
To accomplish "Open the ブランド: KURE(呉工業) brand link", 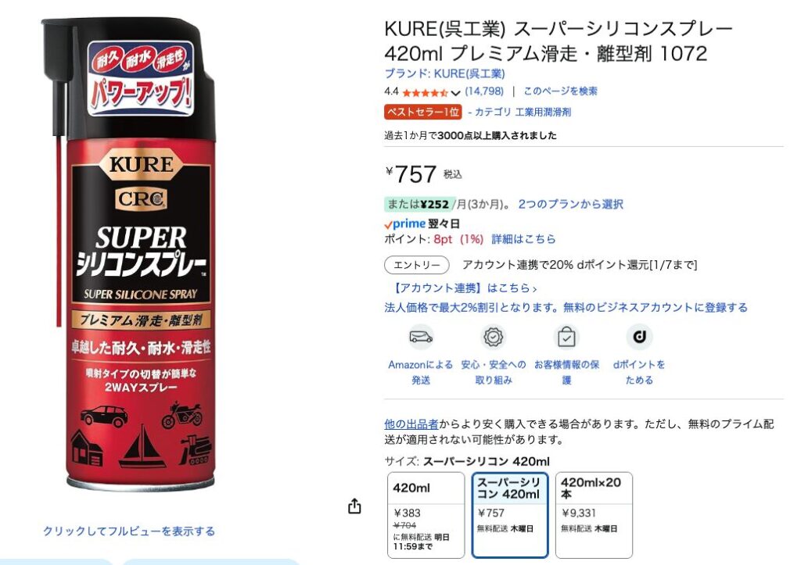I will coord(444,73).
